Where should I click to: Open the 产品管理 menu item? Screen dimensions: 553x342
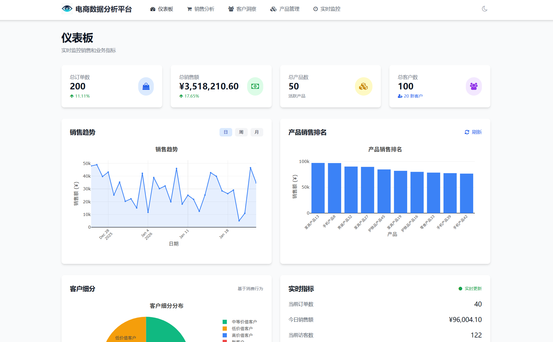pos(285,9)
